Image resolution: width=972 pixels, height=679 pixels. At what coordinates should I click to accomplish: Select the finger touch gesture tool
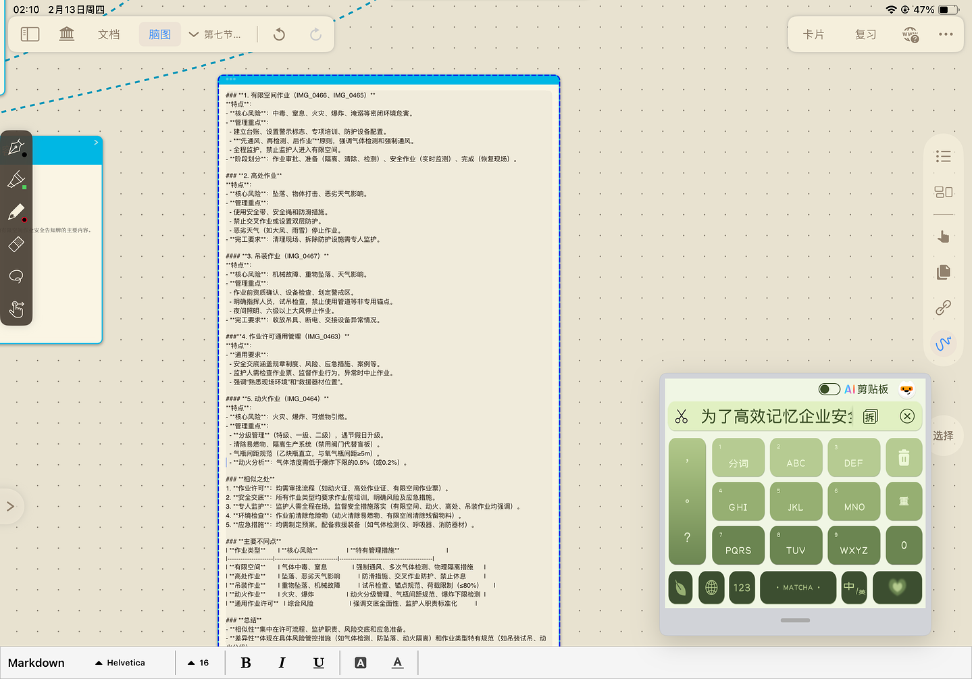(x=16, y=309)
